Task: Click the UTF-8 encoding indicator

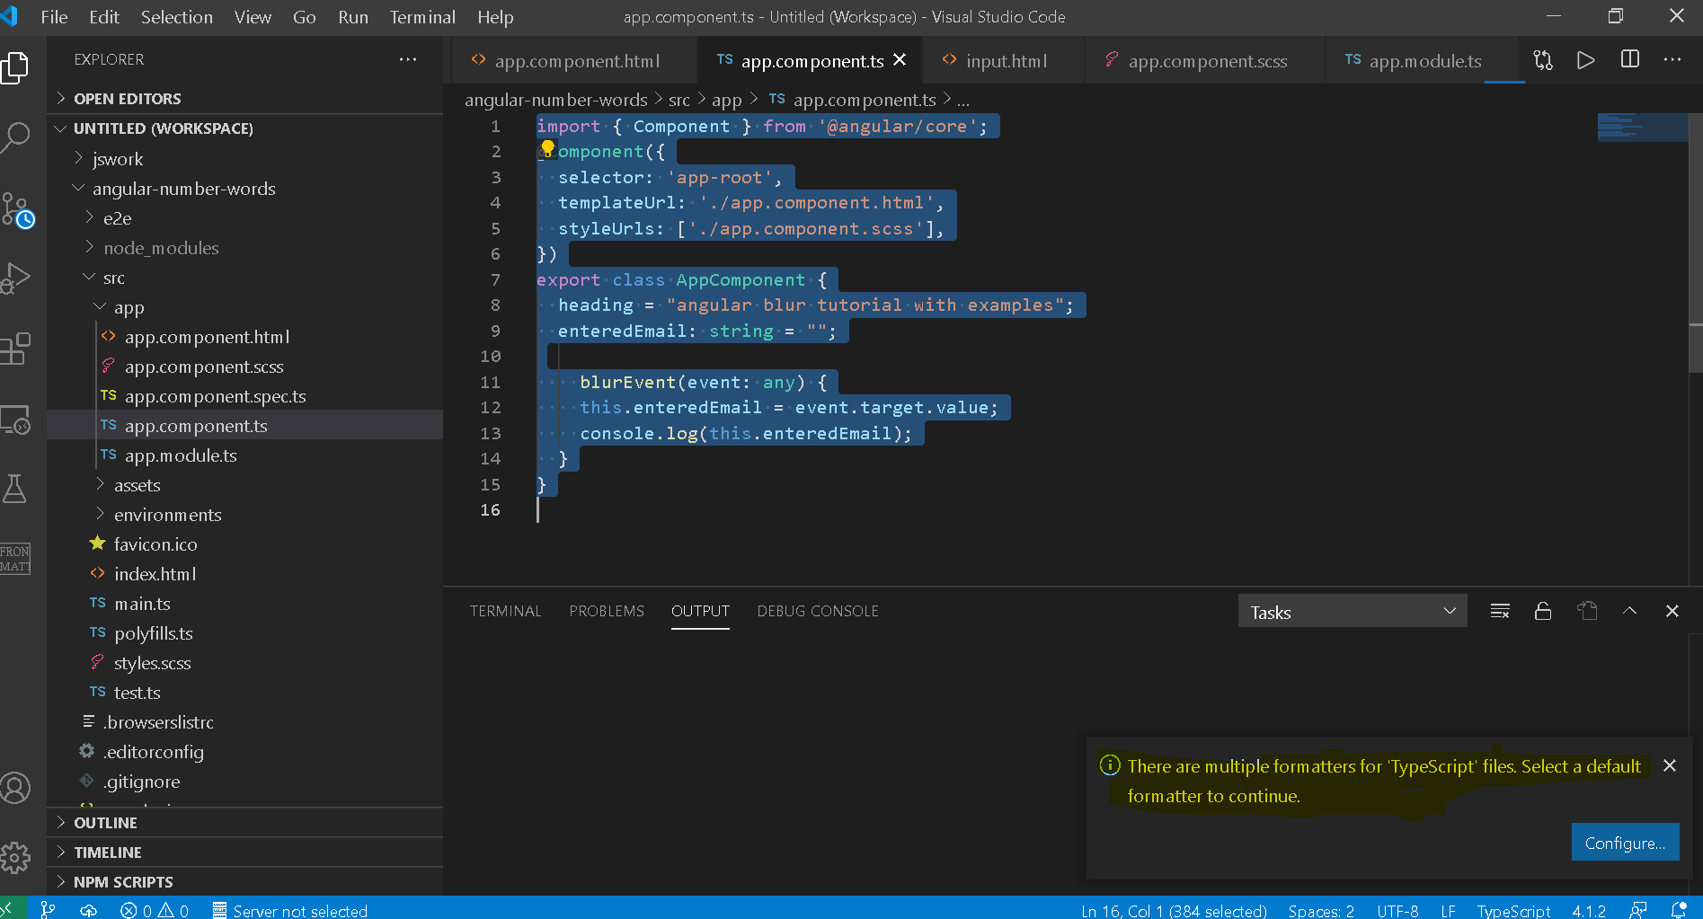Action: (1397, 910)
